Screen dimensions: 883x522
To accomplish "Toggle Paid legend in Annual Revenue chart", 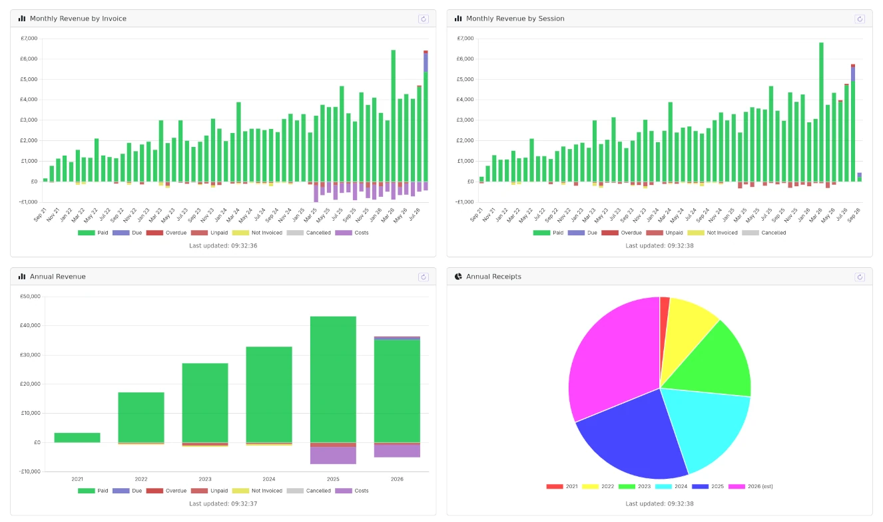I will (93, 491).
